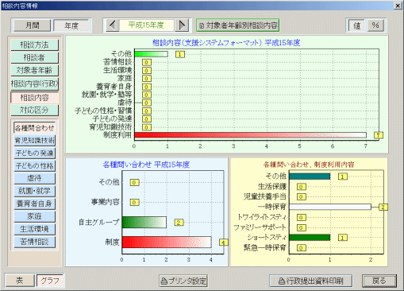Show 虐待 subcategory chart
The image size is (404, 291).
point(35,178)
